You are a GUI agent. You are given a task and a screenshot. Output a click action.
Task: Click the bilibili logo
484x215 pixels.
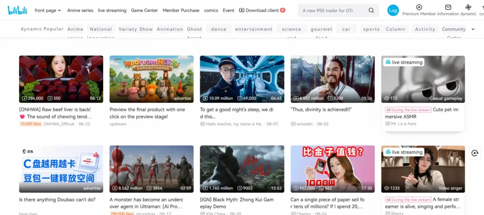[17, 10]
